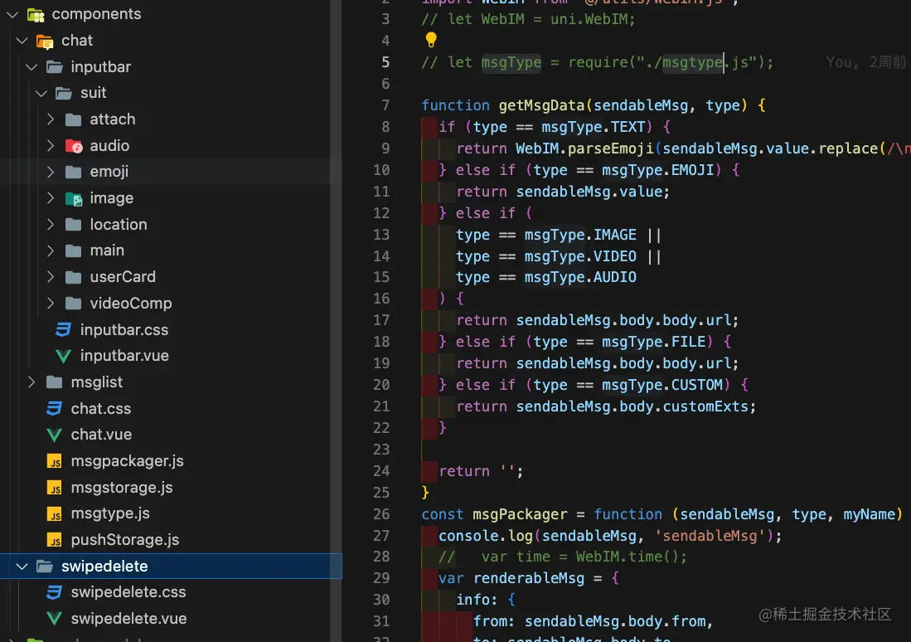Click the customExts property on line 21
The width and height of the screenshot is (911, 642).
[706, 406]
